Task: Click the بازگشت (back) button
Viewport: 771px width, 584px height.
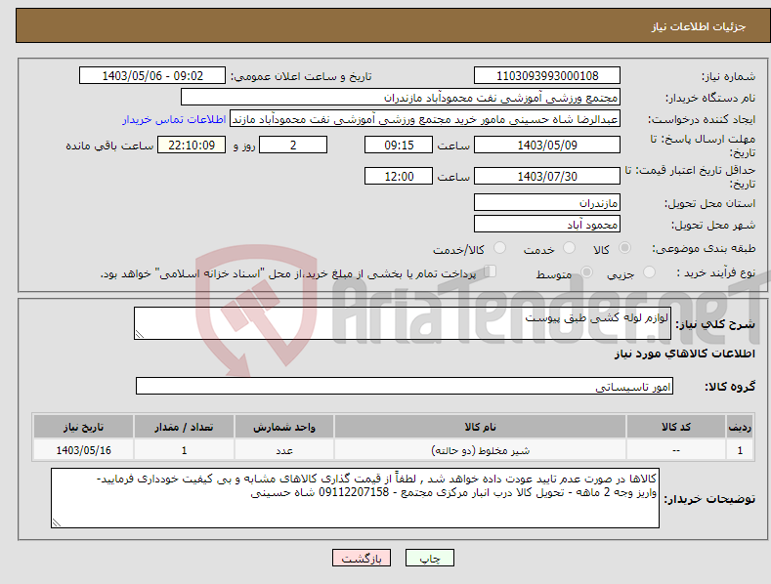Action: click(362, 558)
